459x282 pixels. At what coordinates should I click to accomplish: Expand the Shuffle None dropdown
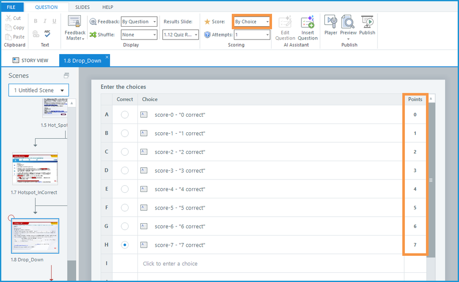[140, 35]
